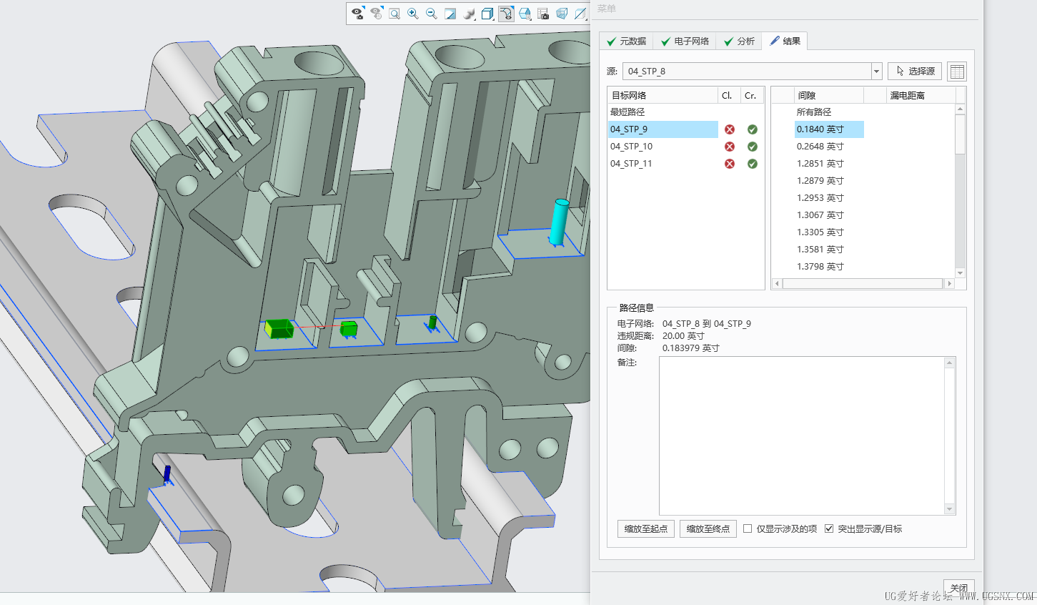Select target network row 04_STP_10
The height and width of the screenshot is (605, 1037).
tap(663, 147)
